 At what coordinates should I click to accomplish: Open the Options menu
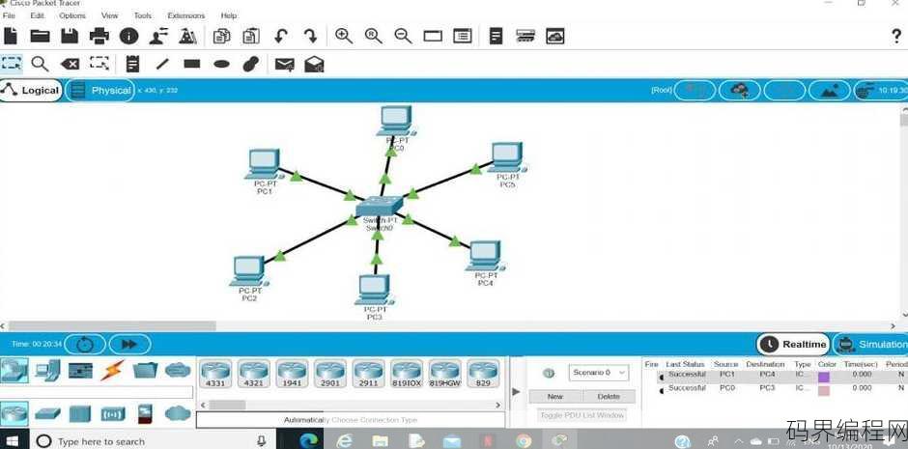pyautogui.click(x=72, y=15)
